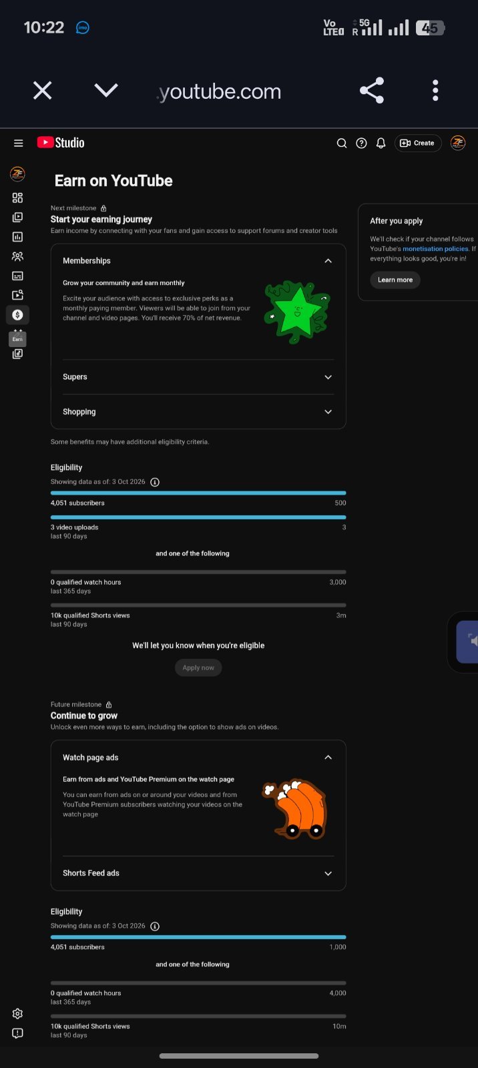Click the 10m Shorts views target

click(x=339, y=1027)
